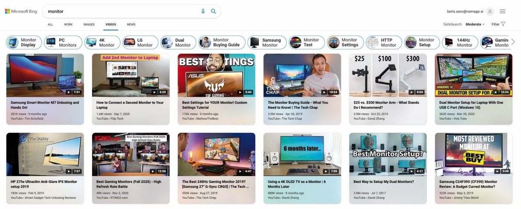Image resolution: width=521 pixels, height=209 pixels.
Task: Play the 6 months later thumbnail
Action: 302,154
